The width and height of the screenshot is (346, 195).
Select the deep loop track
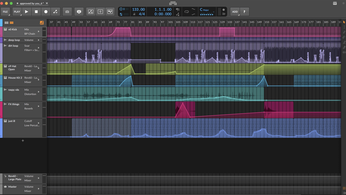14,40
